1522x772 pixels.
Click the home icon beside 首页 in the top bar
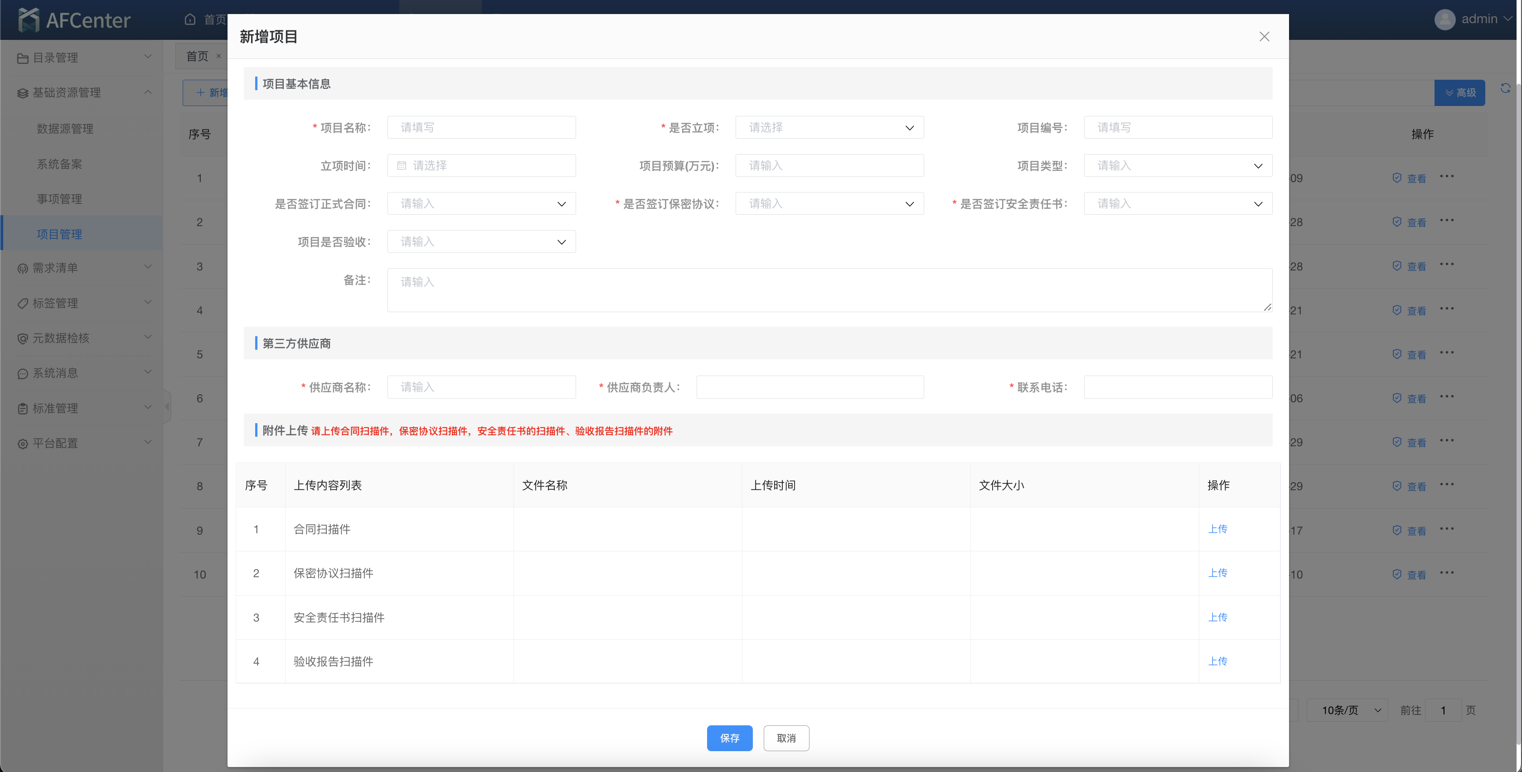tap(189, 19)
